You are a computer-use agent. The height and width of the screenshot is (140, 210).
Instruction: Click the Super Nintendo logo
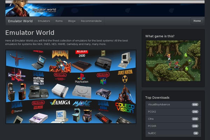point(38,105)
